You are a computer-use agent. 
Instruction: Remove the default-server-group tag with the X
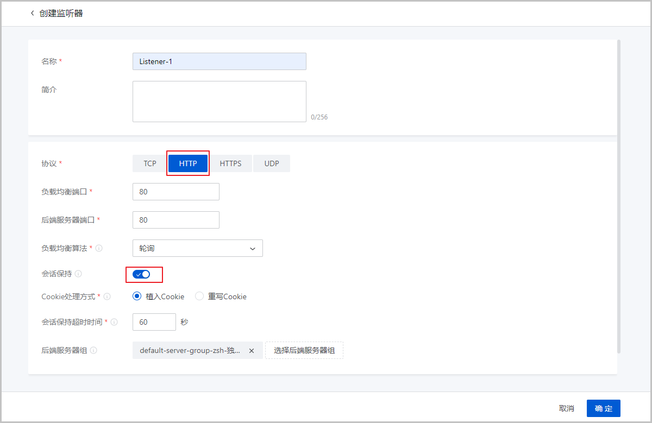pos(252,351)
